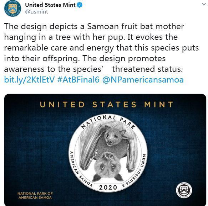Open the attached coin image card
Viewport: 208px width, 206px height.
pos(105,150)
